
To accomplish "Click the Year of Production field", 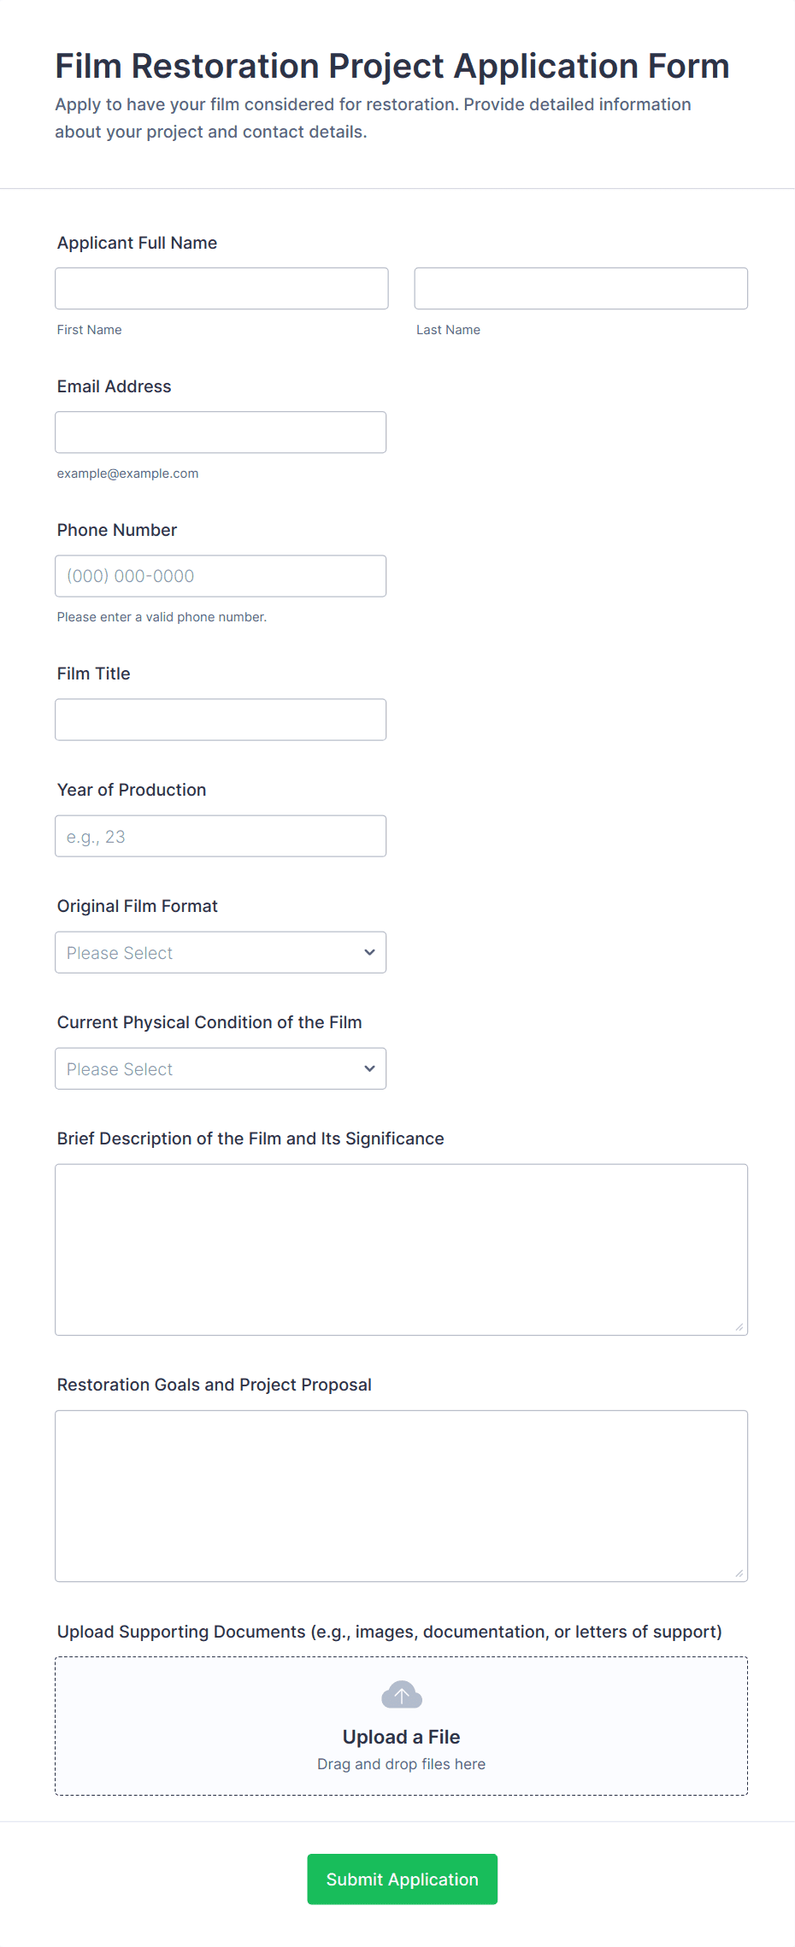I will pos(221,836).
